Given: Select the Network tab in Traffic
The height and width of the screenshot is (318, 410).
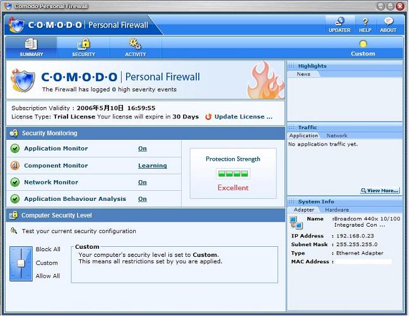Looking at the screenshot, I should (338, 136).
